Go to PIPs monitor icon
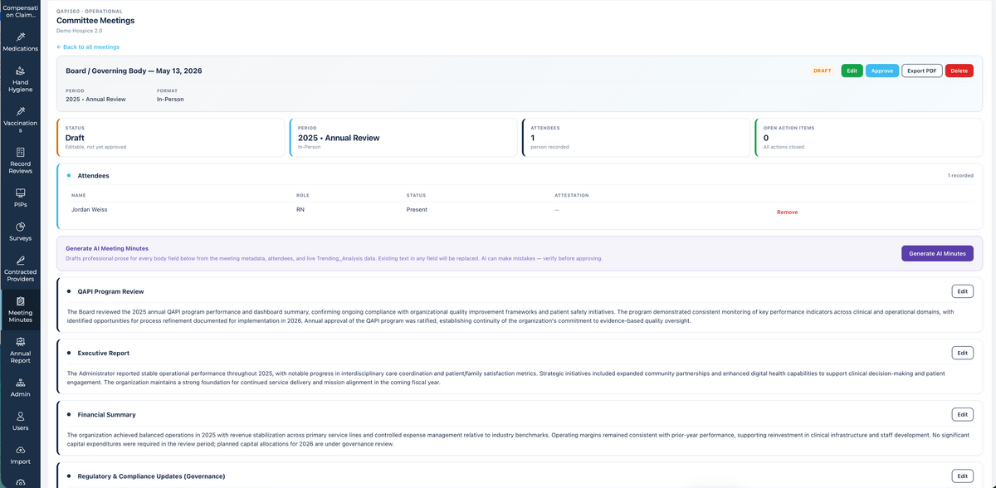 [x=21, y=193]
